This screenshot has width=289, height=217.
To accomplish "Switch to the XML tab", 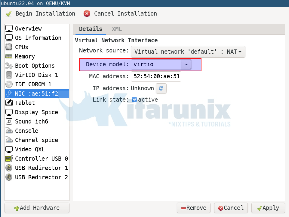I will click(x=117, y=29).
